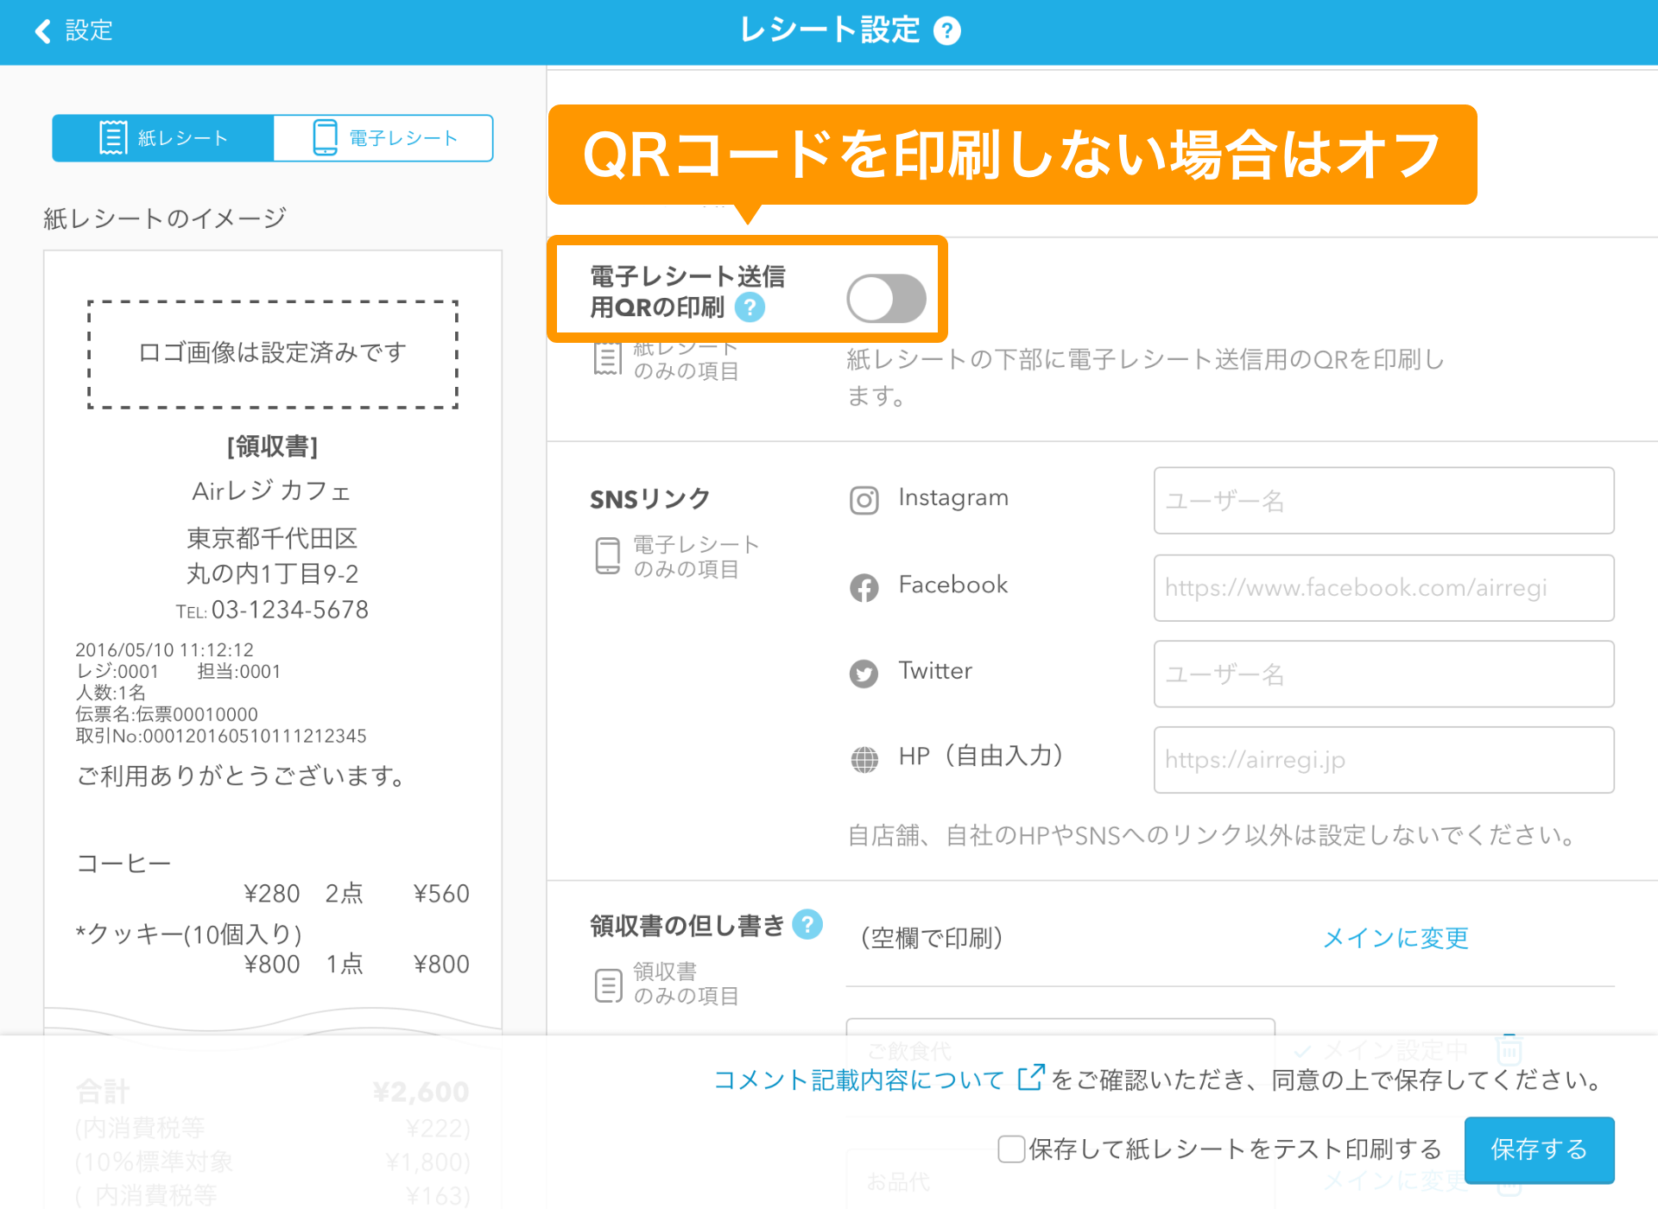The image size is (1658, 1209).
Task: Open the help icon beside 領収書の但し書き
Action: [x=808, y=925]
